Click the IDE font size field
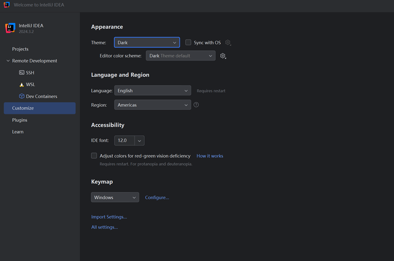The image size is (394, 261). (x=125, y=140)
